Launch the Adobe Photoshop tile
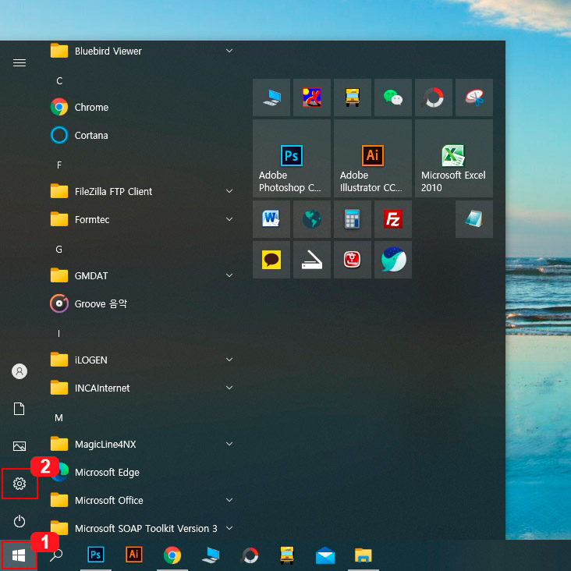Screen dimensions: 571x571 click(292, 158)
